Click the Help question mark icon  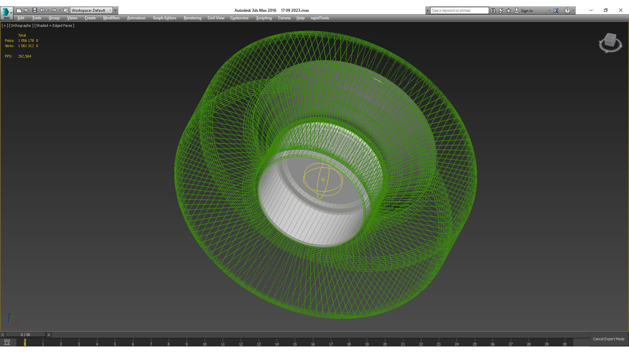click(x=567, y=10)
